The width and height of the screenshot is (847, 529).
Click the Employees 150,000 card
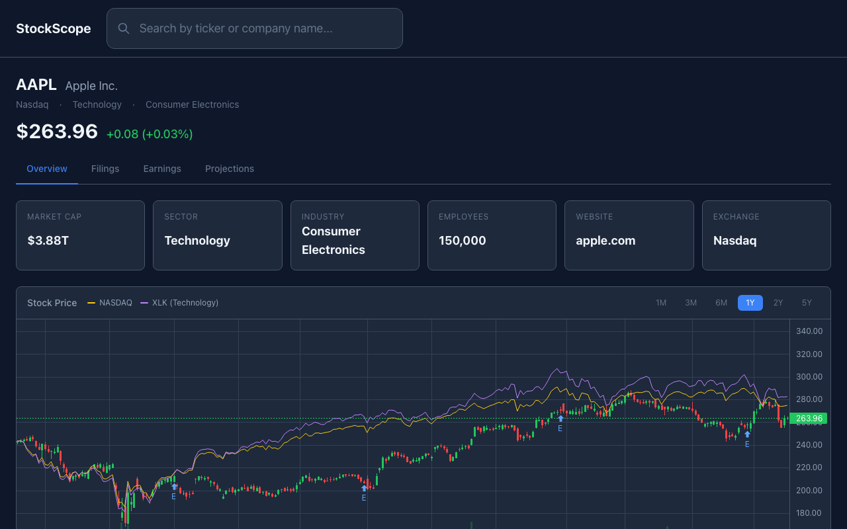492,235
